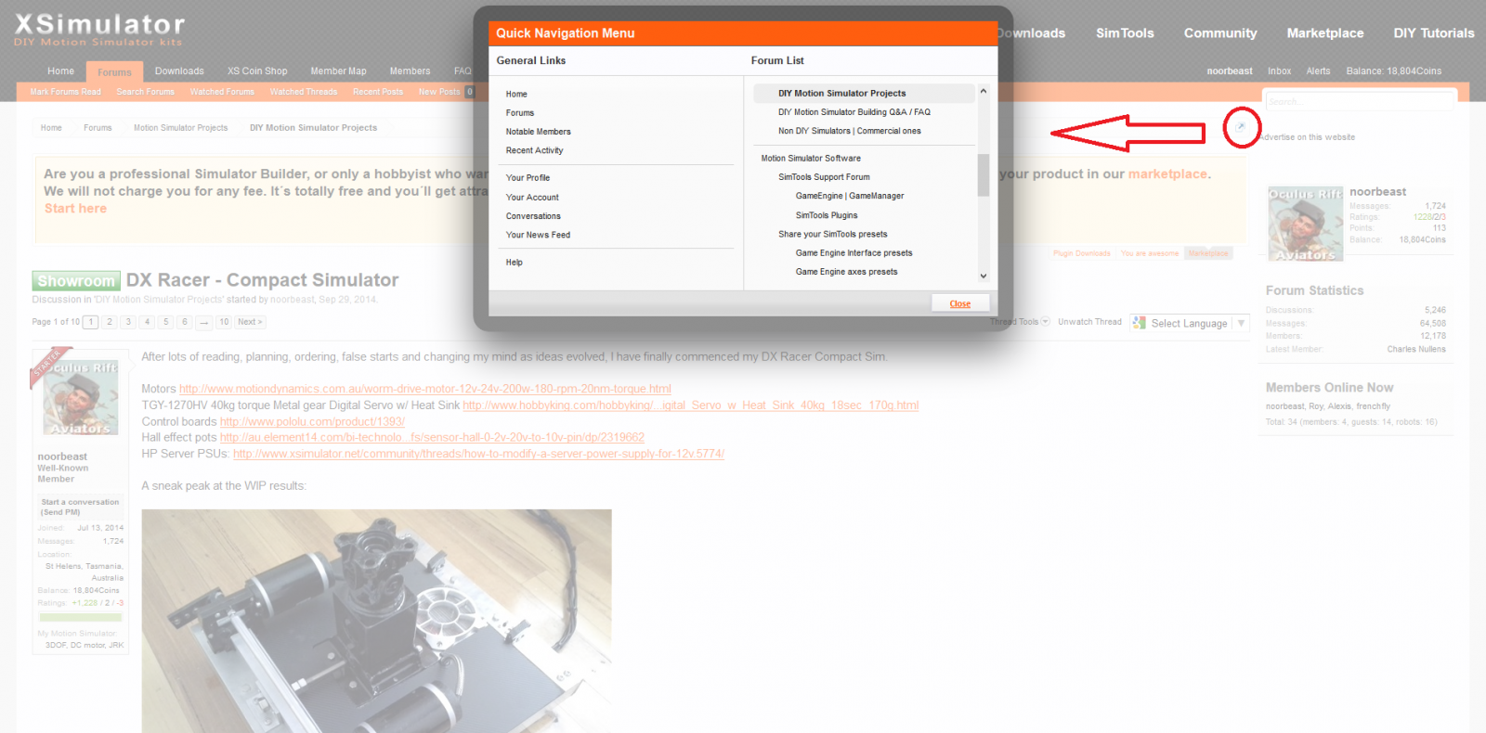Image resolution: width=1486 pixels, height=733 pixels.
Task: Go to page 2 of the thread
Action: pyautogui.click(x=110, y=322)
